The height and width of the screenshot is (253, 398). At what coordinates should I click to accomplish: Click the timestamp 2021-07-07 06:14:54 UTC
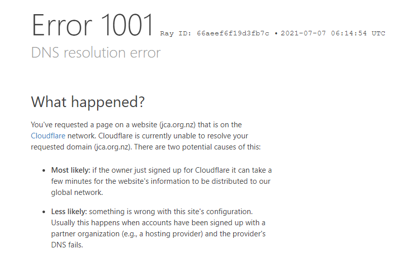(x=333, y=33)
